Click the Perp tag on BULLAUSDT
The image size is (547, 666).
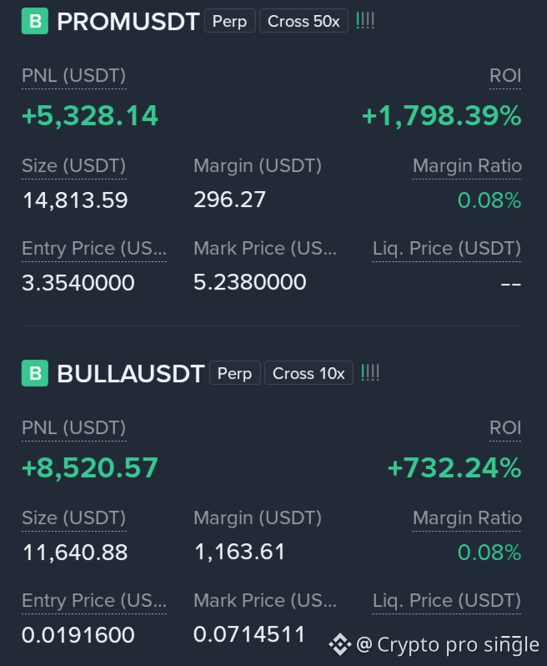tap(234, 373)
